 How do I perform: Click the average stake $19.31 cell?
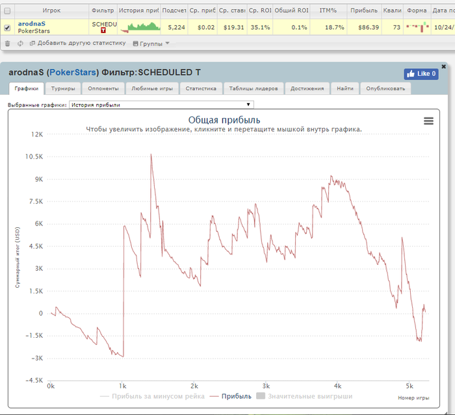[233, 27]
